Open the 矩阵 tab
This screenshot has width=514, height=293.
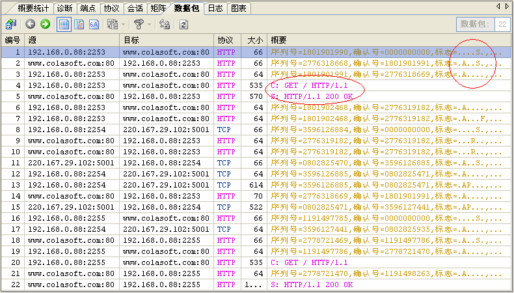tap(158, 8)
